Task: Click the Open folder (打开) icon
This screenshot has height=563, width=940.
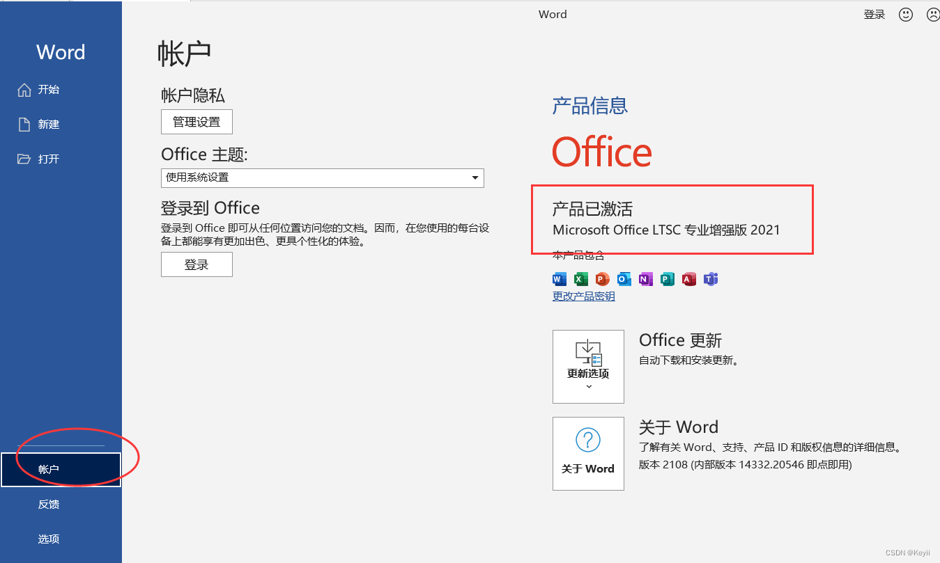Action: (24, 159)
